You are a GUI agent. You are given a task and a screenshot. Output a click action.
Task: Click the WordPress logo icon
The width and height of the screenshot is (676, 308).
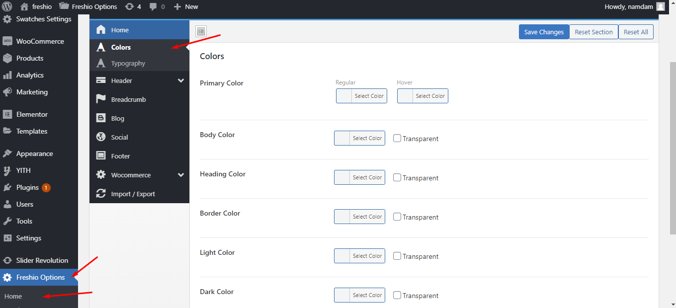click(x=7, y=6)
